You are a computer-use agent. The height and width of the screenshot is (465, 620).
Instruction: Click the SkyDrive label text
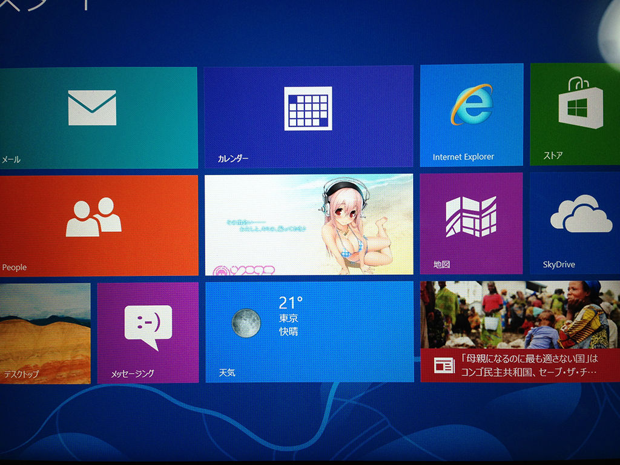(x=559, y=265)
